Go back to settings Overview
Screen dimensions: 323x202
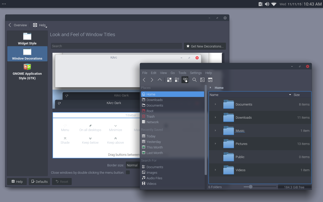pos(18,25)
